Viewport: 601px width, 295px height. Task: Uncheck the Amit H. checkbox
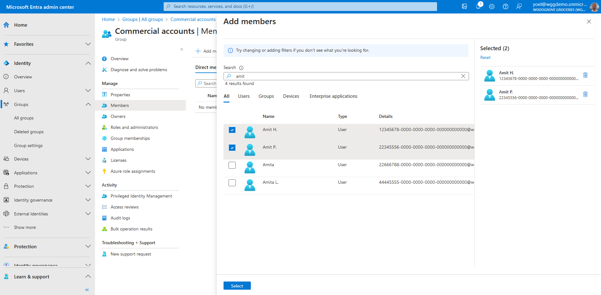pyautogui.click(x=232, y=130)
